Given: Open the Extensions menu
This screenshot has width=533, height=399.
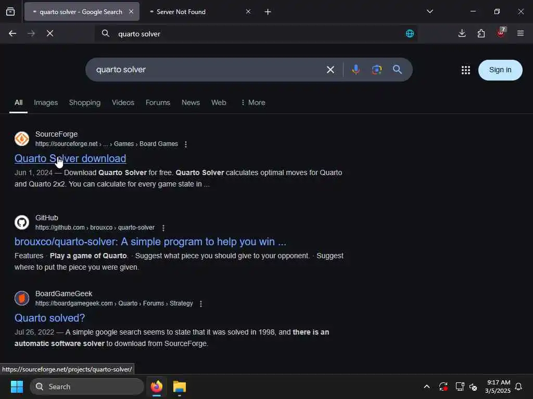Looking at the screenshot, I should point(481,33).
